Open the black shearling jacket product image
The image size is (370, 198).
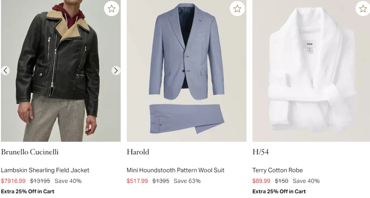(x=61, y=79)
